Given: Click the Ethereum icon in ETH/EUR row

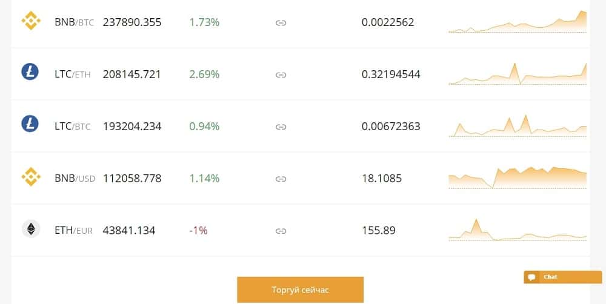Looking at the screenshot, I should (30, 230).
